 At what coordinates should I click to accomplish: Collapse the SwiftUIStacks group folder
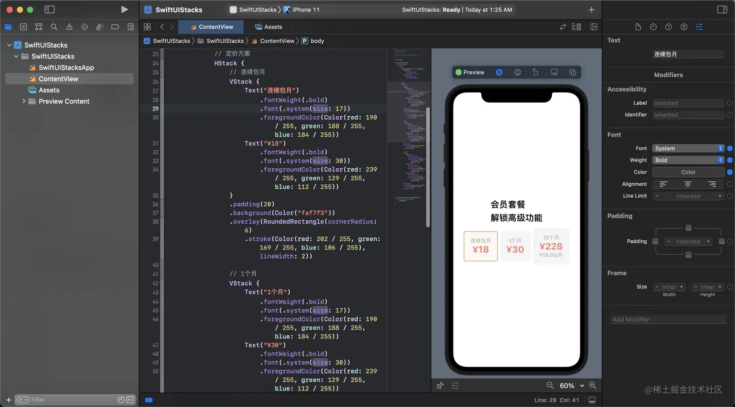(16, 56)
